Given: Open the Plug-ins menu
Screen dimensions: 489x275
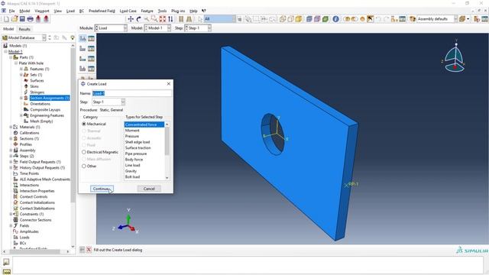Looking at the screenshot, I should coord(178,11).
